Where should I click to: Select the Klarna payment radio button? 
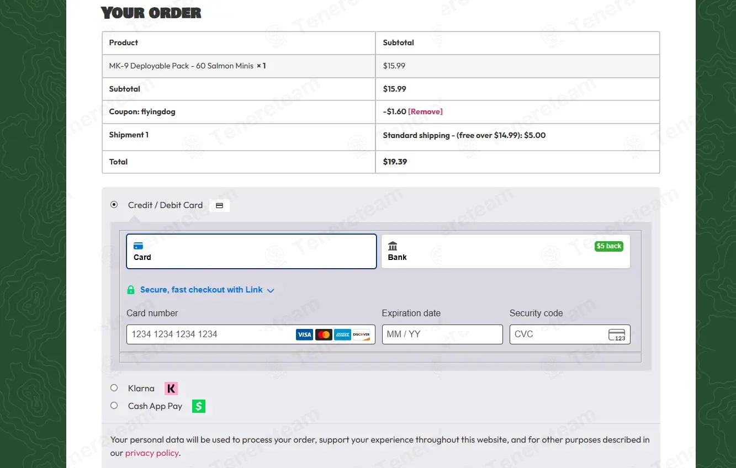pyautogui.click(x=114, y=388)
